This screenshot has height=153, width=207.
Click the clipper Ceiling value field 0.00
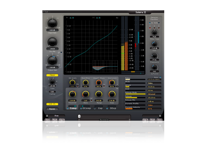point(52,92)
